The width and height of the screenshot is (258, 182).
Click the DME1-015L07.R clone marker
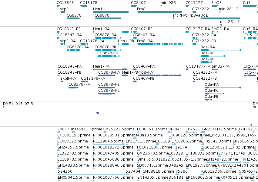4,107
